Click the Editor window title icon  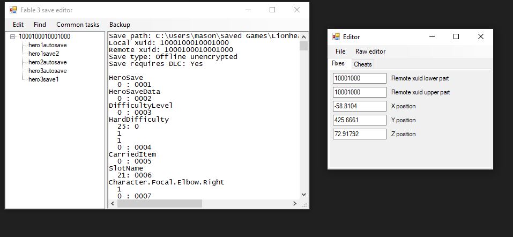[336, 36]
